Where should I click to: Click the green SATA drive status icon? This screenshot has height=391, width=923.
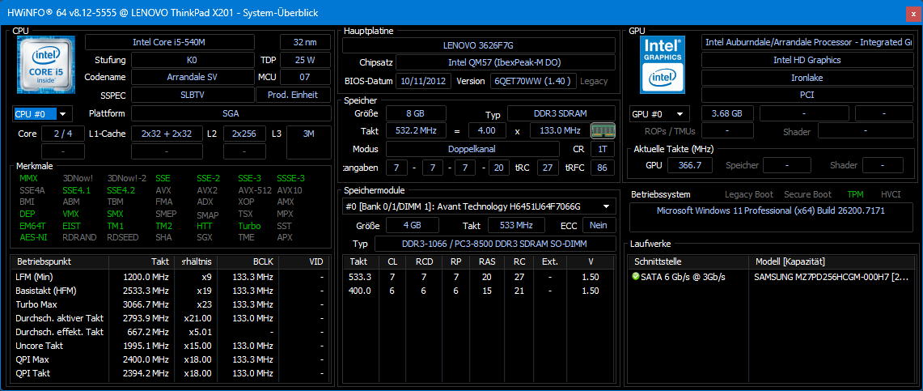pos(636,277)
